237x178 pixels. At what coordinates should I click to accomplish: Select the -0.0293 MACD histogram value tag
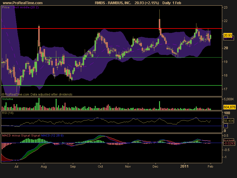pos(229,143)
